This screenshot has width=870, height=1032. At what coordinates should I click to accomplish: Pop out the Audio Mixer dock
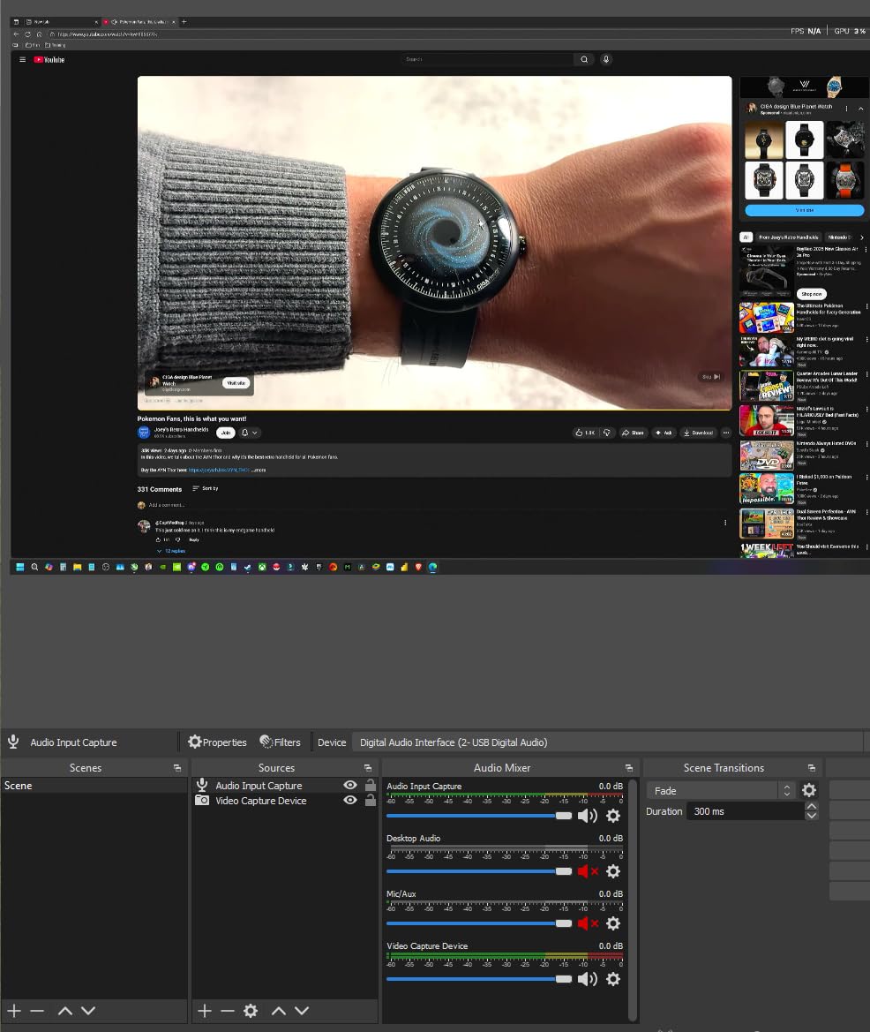(628, 768)
